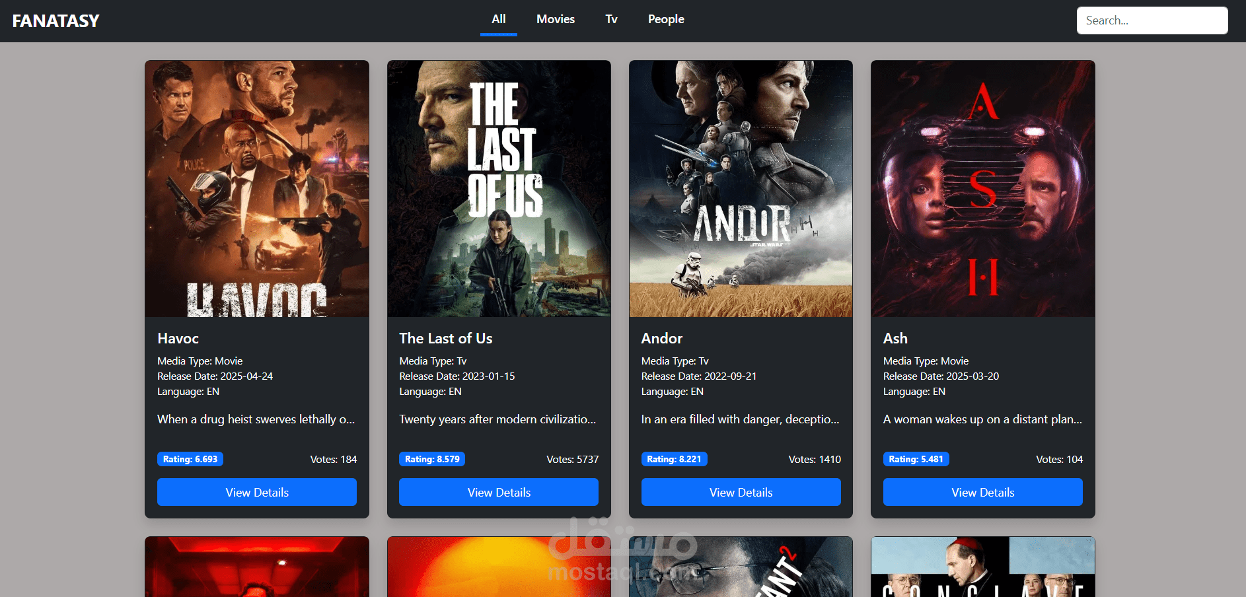1246x597 pixels.
Task: Click Votes: 1410 text
Action: (x=815, y=459)
